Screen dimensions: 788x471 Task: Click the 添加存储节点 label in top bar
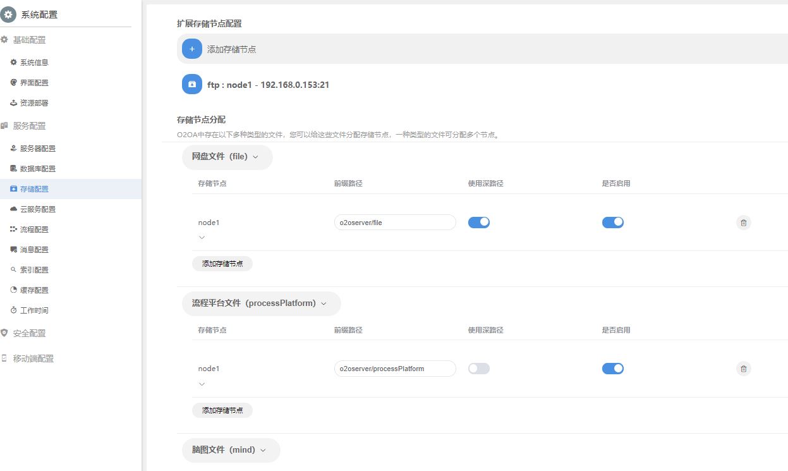coord(232,49)
